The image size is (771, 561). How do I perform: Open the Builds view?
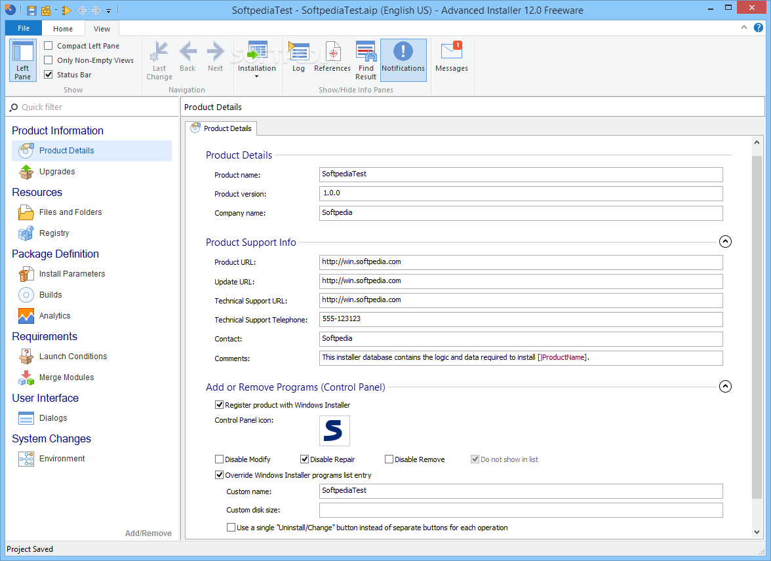(50, 294)
